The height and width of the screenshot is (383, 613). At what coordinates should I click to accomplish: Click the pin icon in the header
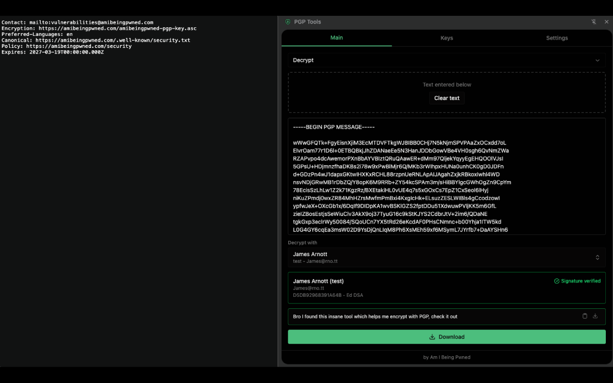594,22
